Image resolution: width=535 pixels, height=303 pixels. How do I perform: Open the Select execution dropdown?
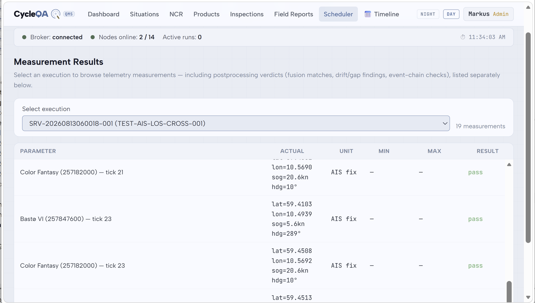pyautogui.click(x=236, y=124)
